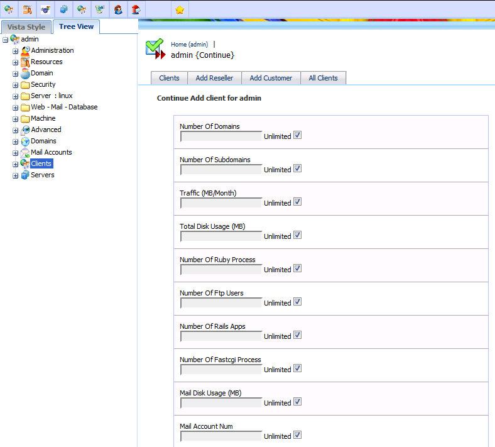
Task: Click the Web - Mail - Database folder icon
Action: (25, 108)
